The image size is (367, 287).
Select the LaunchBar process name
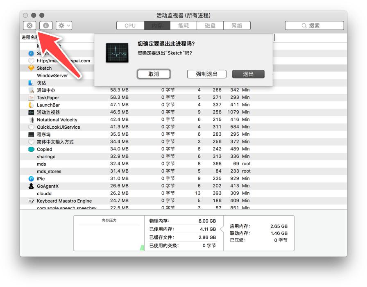[48, 105]
